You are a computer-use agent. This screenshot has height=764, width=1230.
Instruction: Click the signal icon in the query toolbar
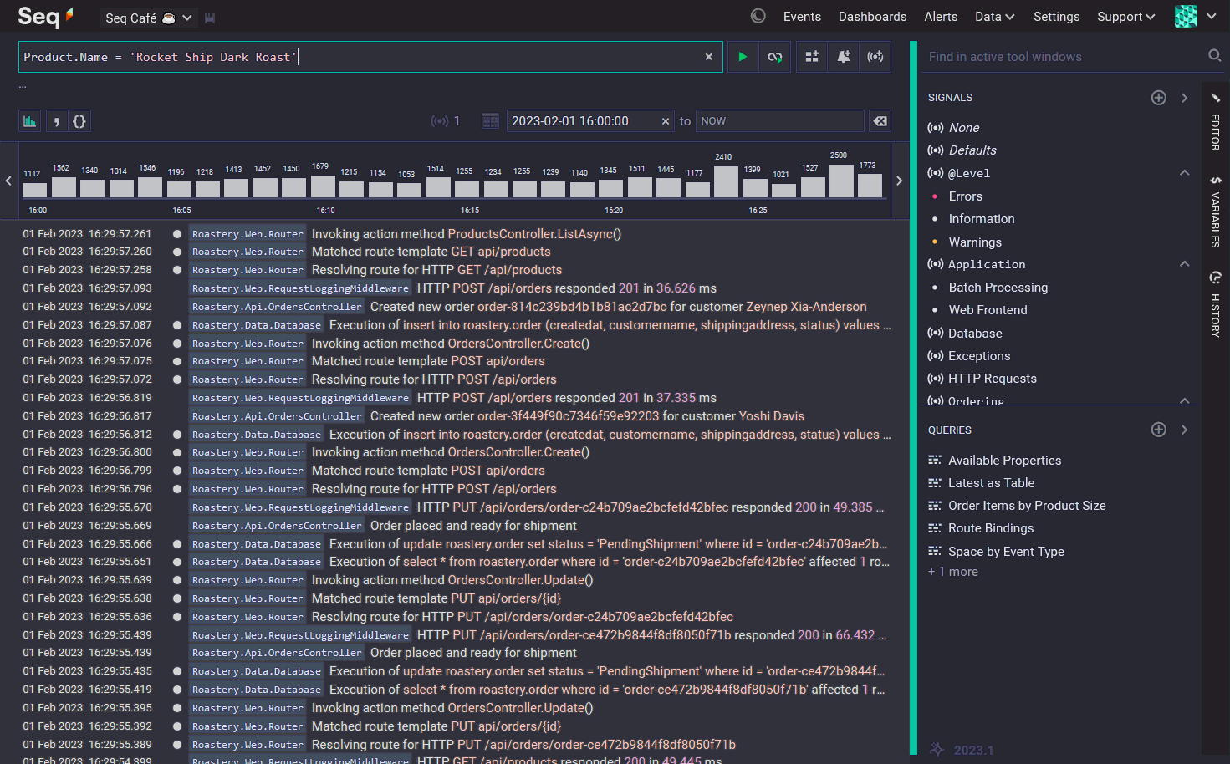[875, 57]
